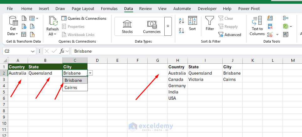Open the From Picture dropdown arrow
Image resolution: width=302 pixels, height=137 pixels.
(x=37, y=18)
